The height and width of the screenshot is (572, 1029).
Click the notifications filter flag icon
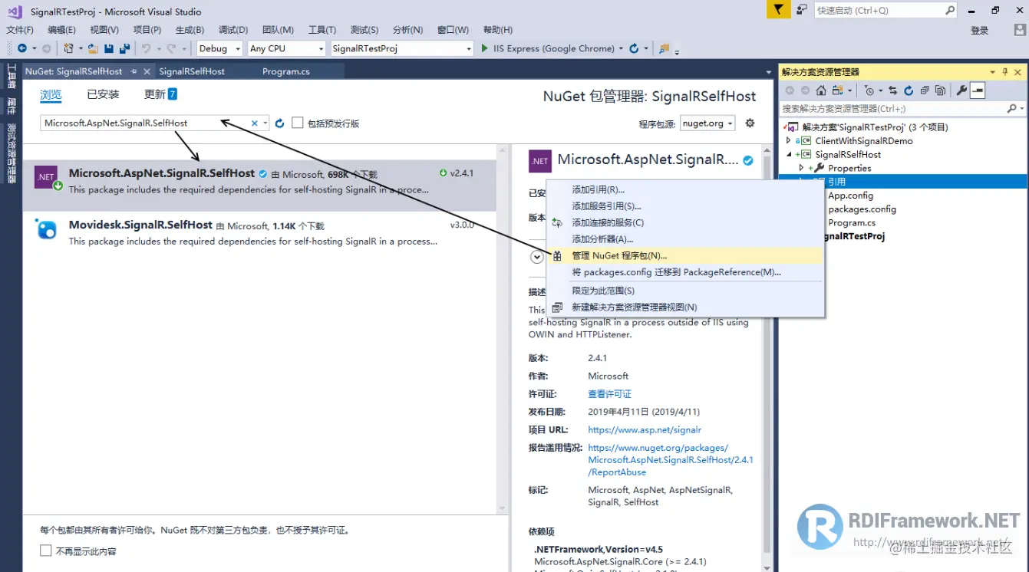pos(779,10)
